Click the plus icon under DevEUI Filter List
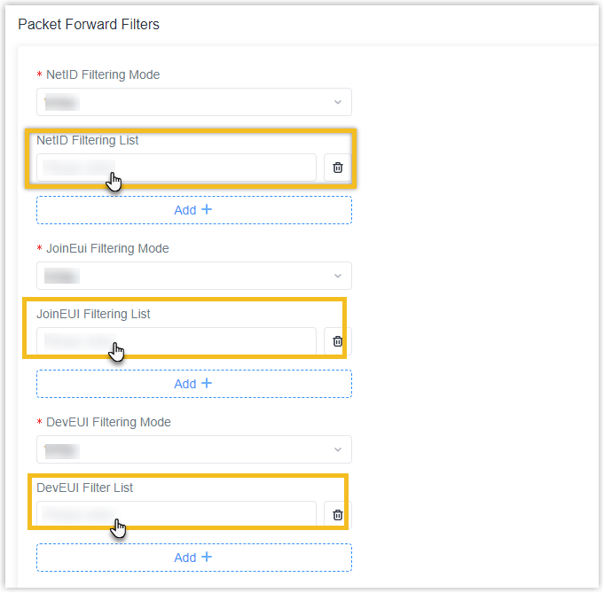Viewport: 604px width, 593px height. coord(207,558)
